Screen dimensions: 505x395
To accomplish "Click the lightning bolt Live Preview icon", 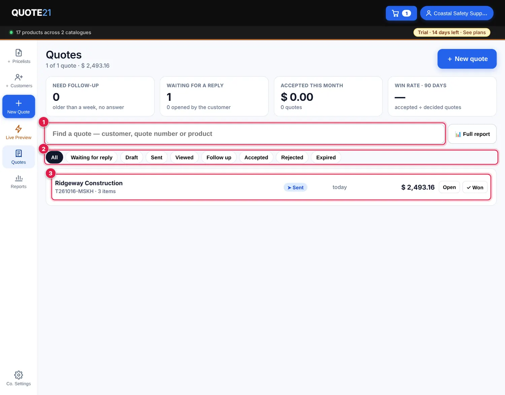I will [19, 129].
